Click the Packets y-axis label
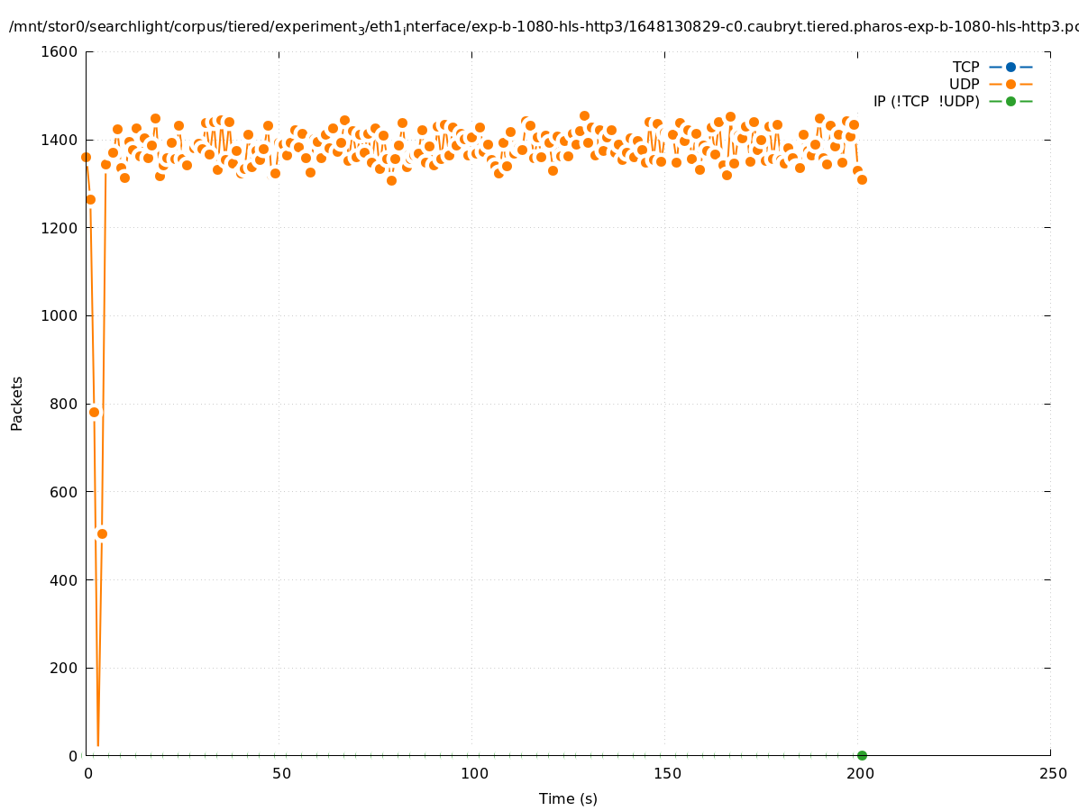The width and height of the screenshot is (1079, 811). [17, 403]
